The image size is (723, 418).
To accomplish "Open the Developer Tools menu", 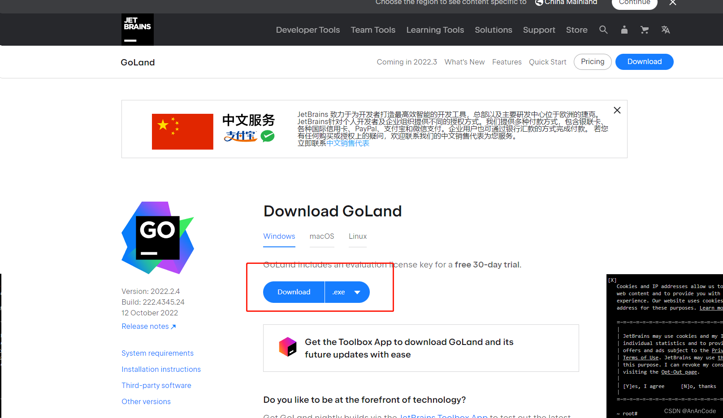I will click(308, 30).
